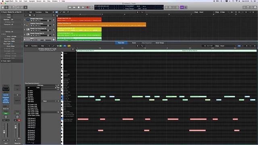
Task: Open the Mixer from control bar
Action: click(22, 7)
